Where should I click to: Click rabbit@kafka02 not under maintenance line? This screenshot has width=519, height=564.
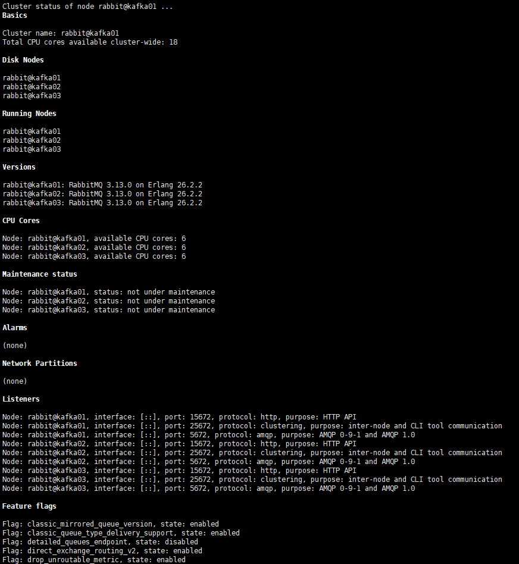pos(109,300)
